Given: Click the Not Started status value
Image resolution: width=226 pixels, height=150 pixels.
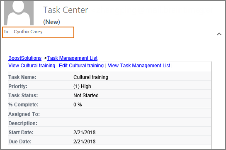Looking at the screenshot, I should (86, 96).
